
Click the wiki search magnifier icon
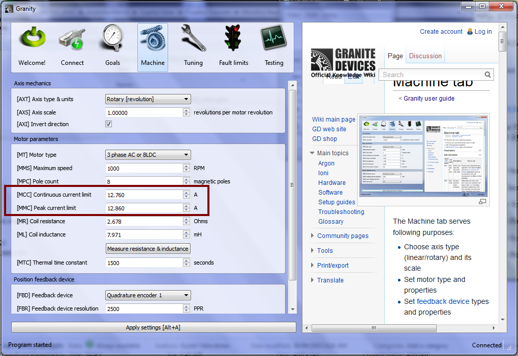(x=488, y=75)
